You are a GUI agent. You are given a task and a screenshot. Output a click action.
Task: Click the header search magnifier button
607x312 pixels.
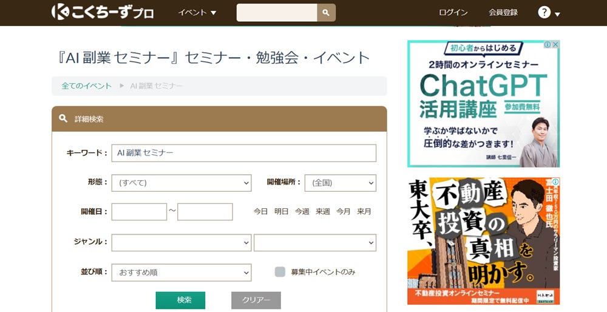coord(326,13)
